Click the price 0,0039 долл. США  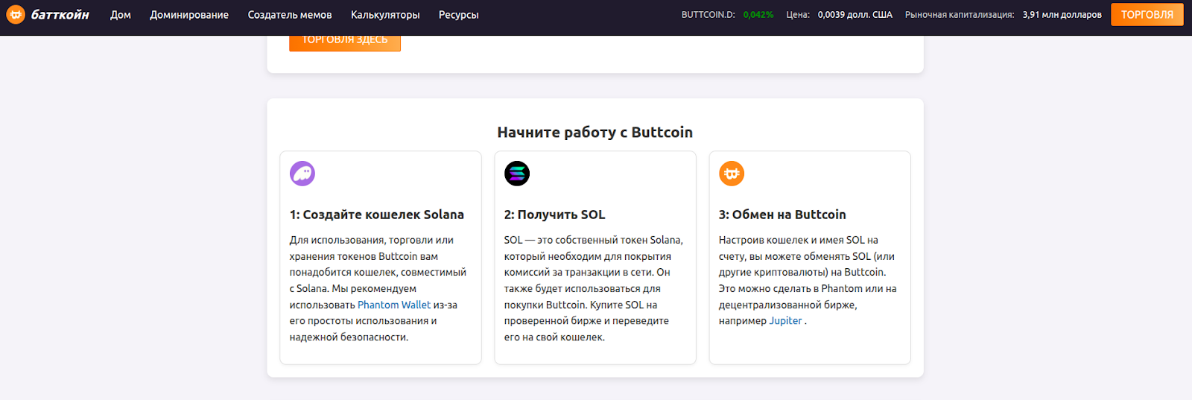[x=855, y=15]
